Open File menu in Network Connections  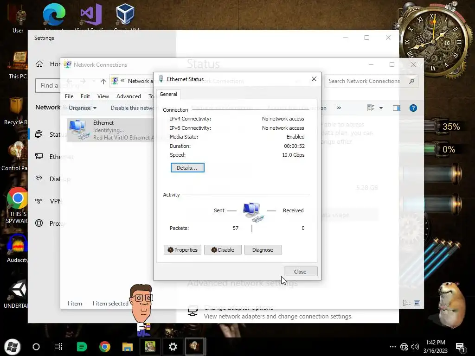click(x=69, y=96)
